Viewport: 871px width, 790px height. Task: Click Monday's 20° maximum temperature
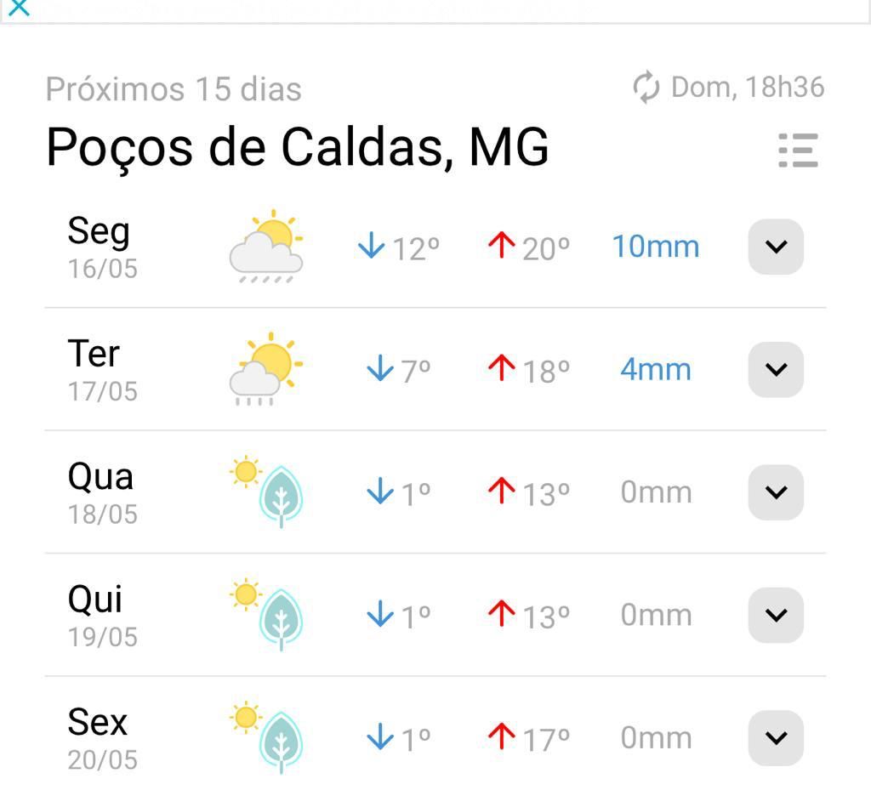529,247
